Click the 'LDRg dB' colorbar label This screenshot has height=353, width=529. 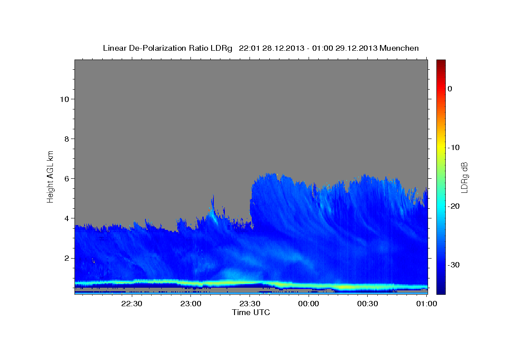point(464,177)
